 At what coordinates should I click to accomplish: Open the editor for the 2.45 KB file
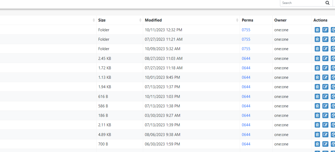click(x=325, y=58)
